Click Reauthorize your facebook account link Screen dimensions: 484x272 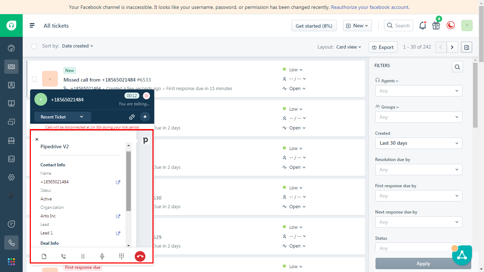click(370, 7)
